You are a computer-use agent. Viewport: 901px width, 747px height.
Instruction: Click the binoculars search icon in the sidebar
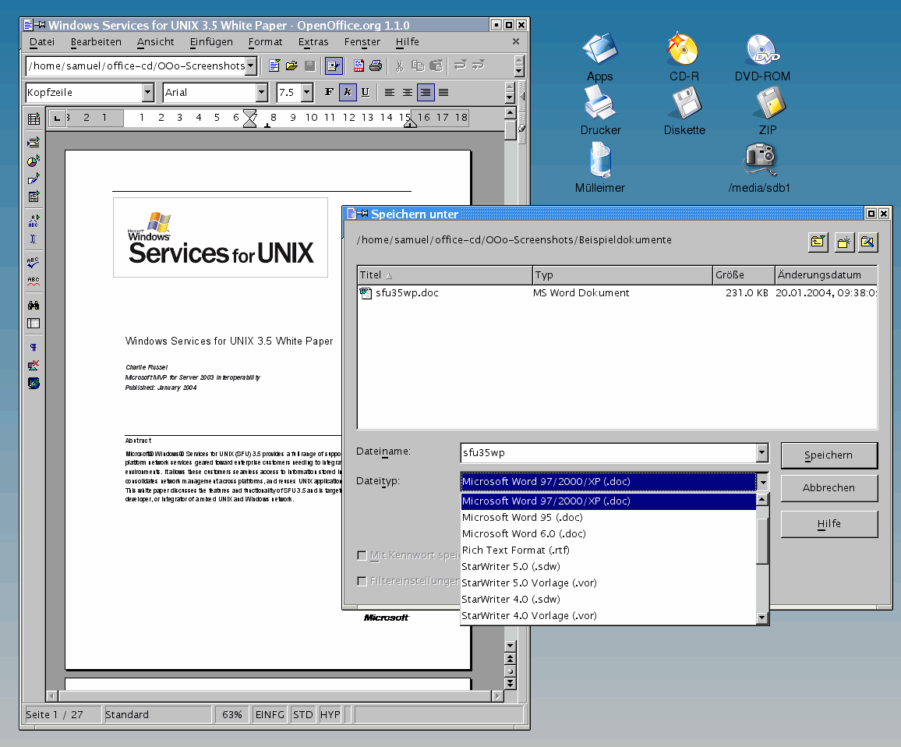tap(34, 305)
